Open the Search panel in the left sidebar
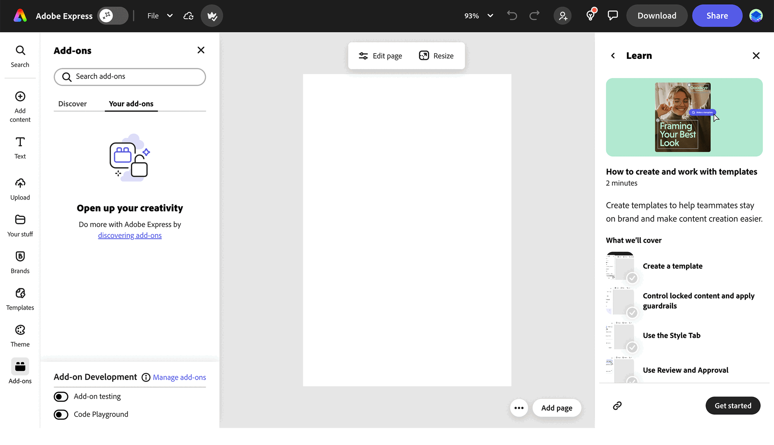774x445 pixels. point(20,56)
